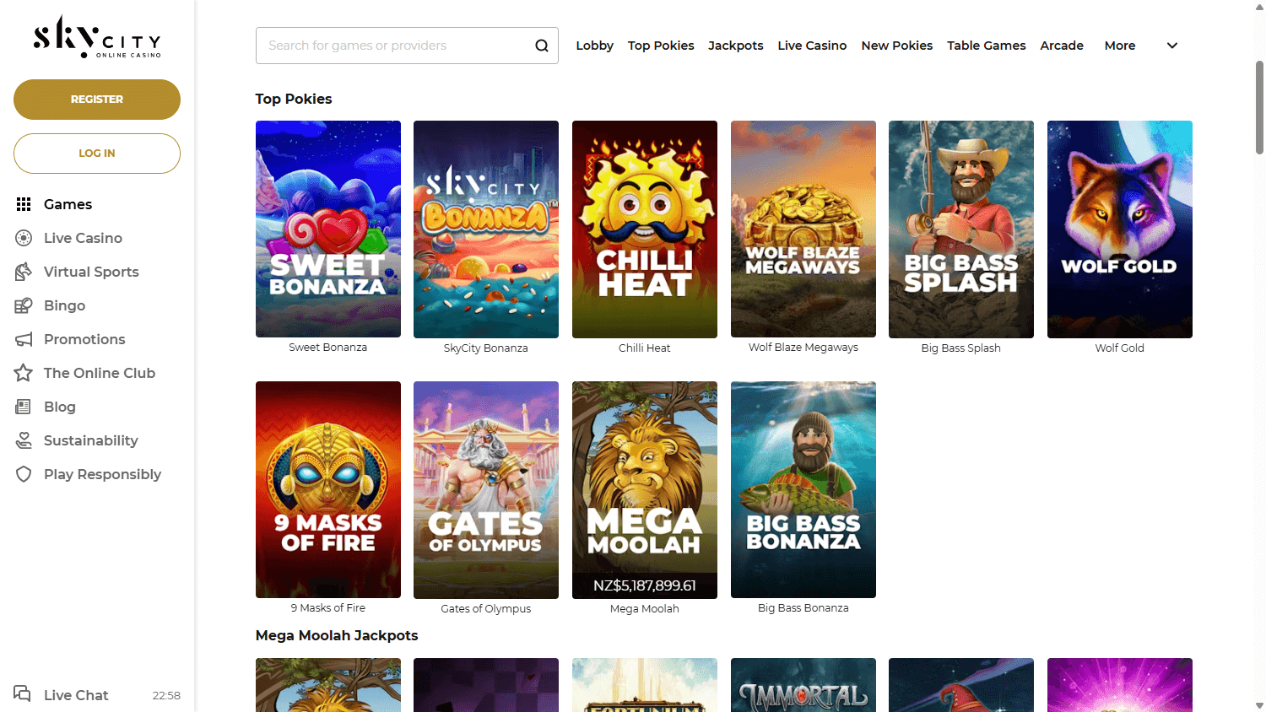
Task: Click the LOG IN button
Action: pyautogui.click(x=96, y=153)
